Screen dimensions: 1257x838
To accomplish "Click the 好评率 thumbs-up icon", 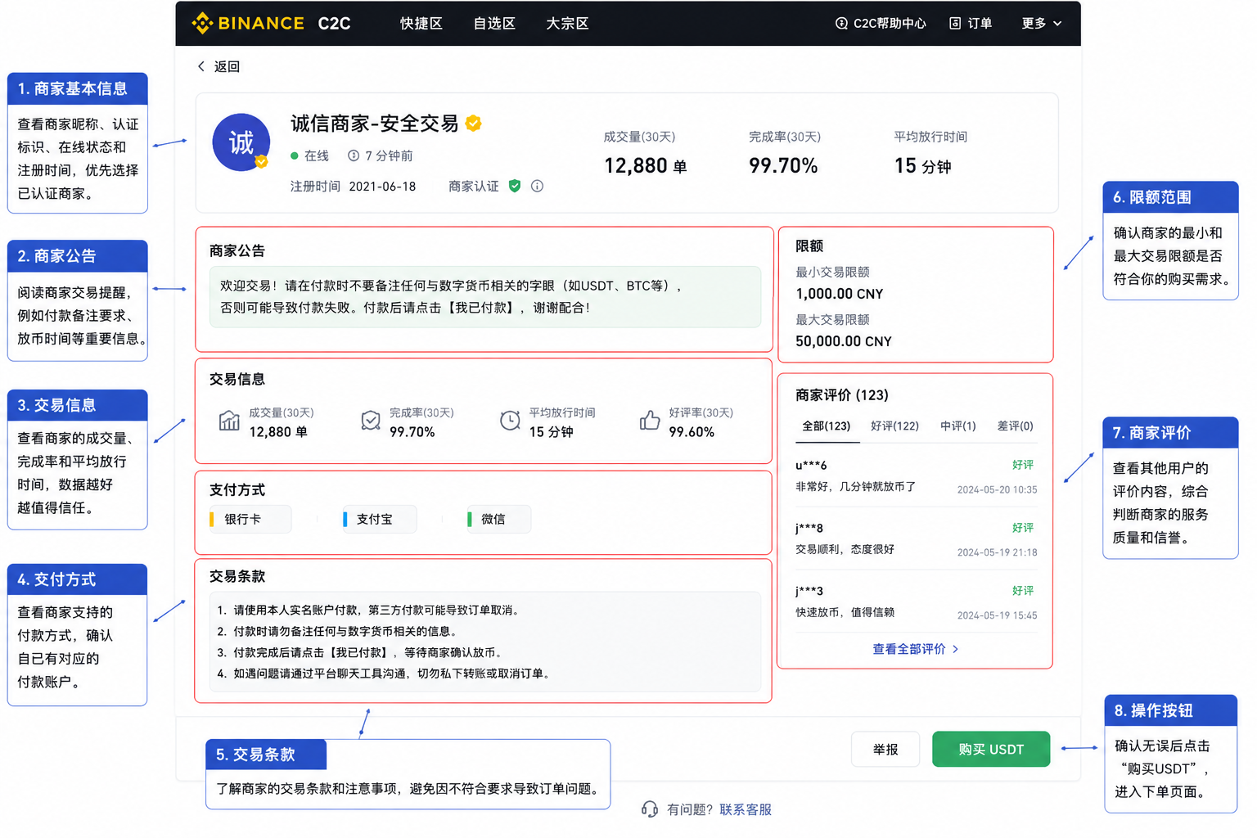I will pos(650,421).
